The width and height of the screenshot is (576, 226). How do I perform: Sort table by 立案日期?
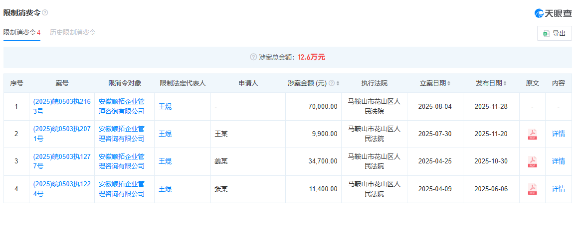click(449, 83)
